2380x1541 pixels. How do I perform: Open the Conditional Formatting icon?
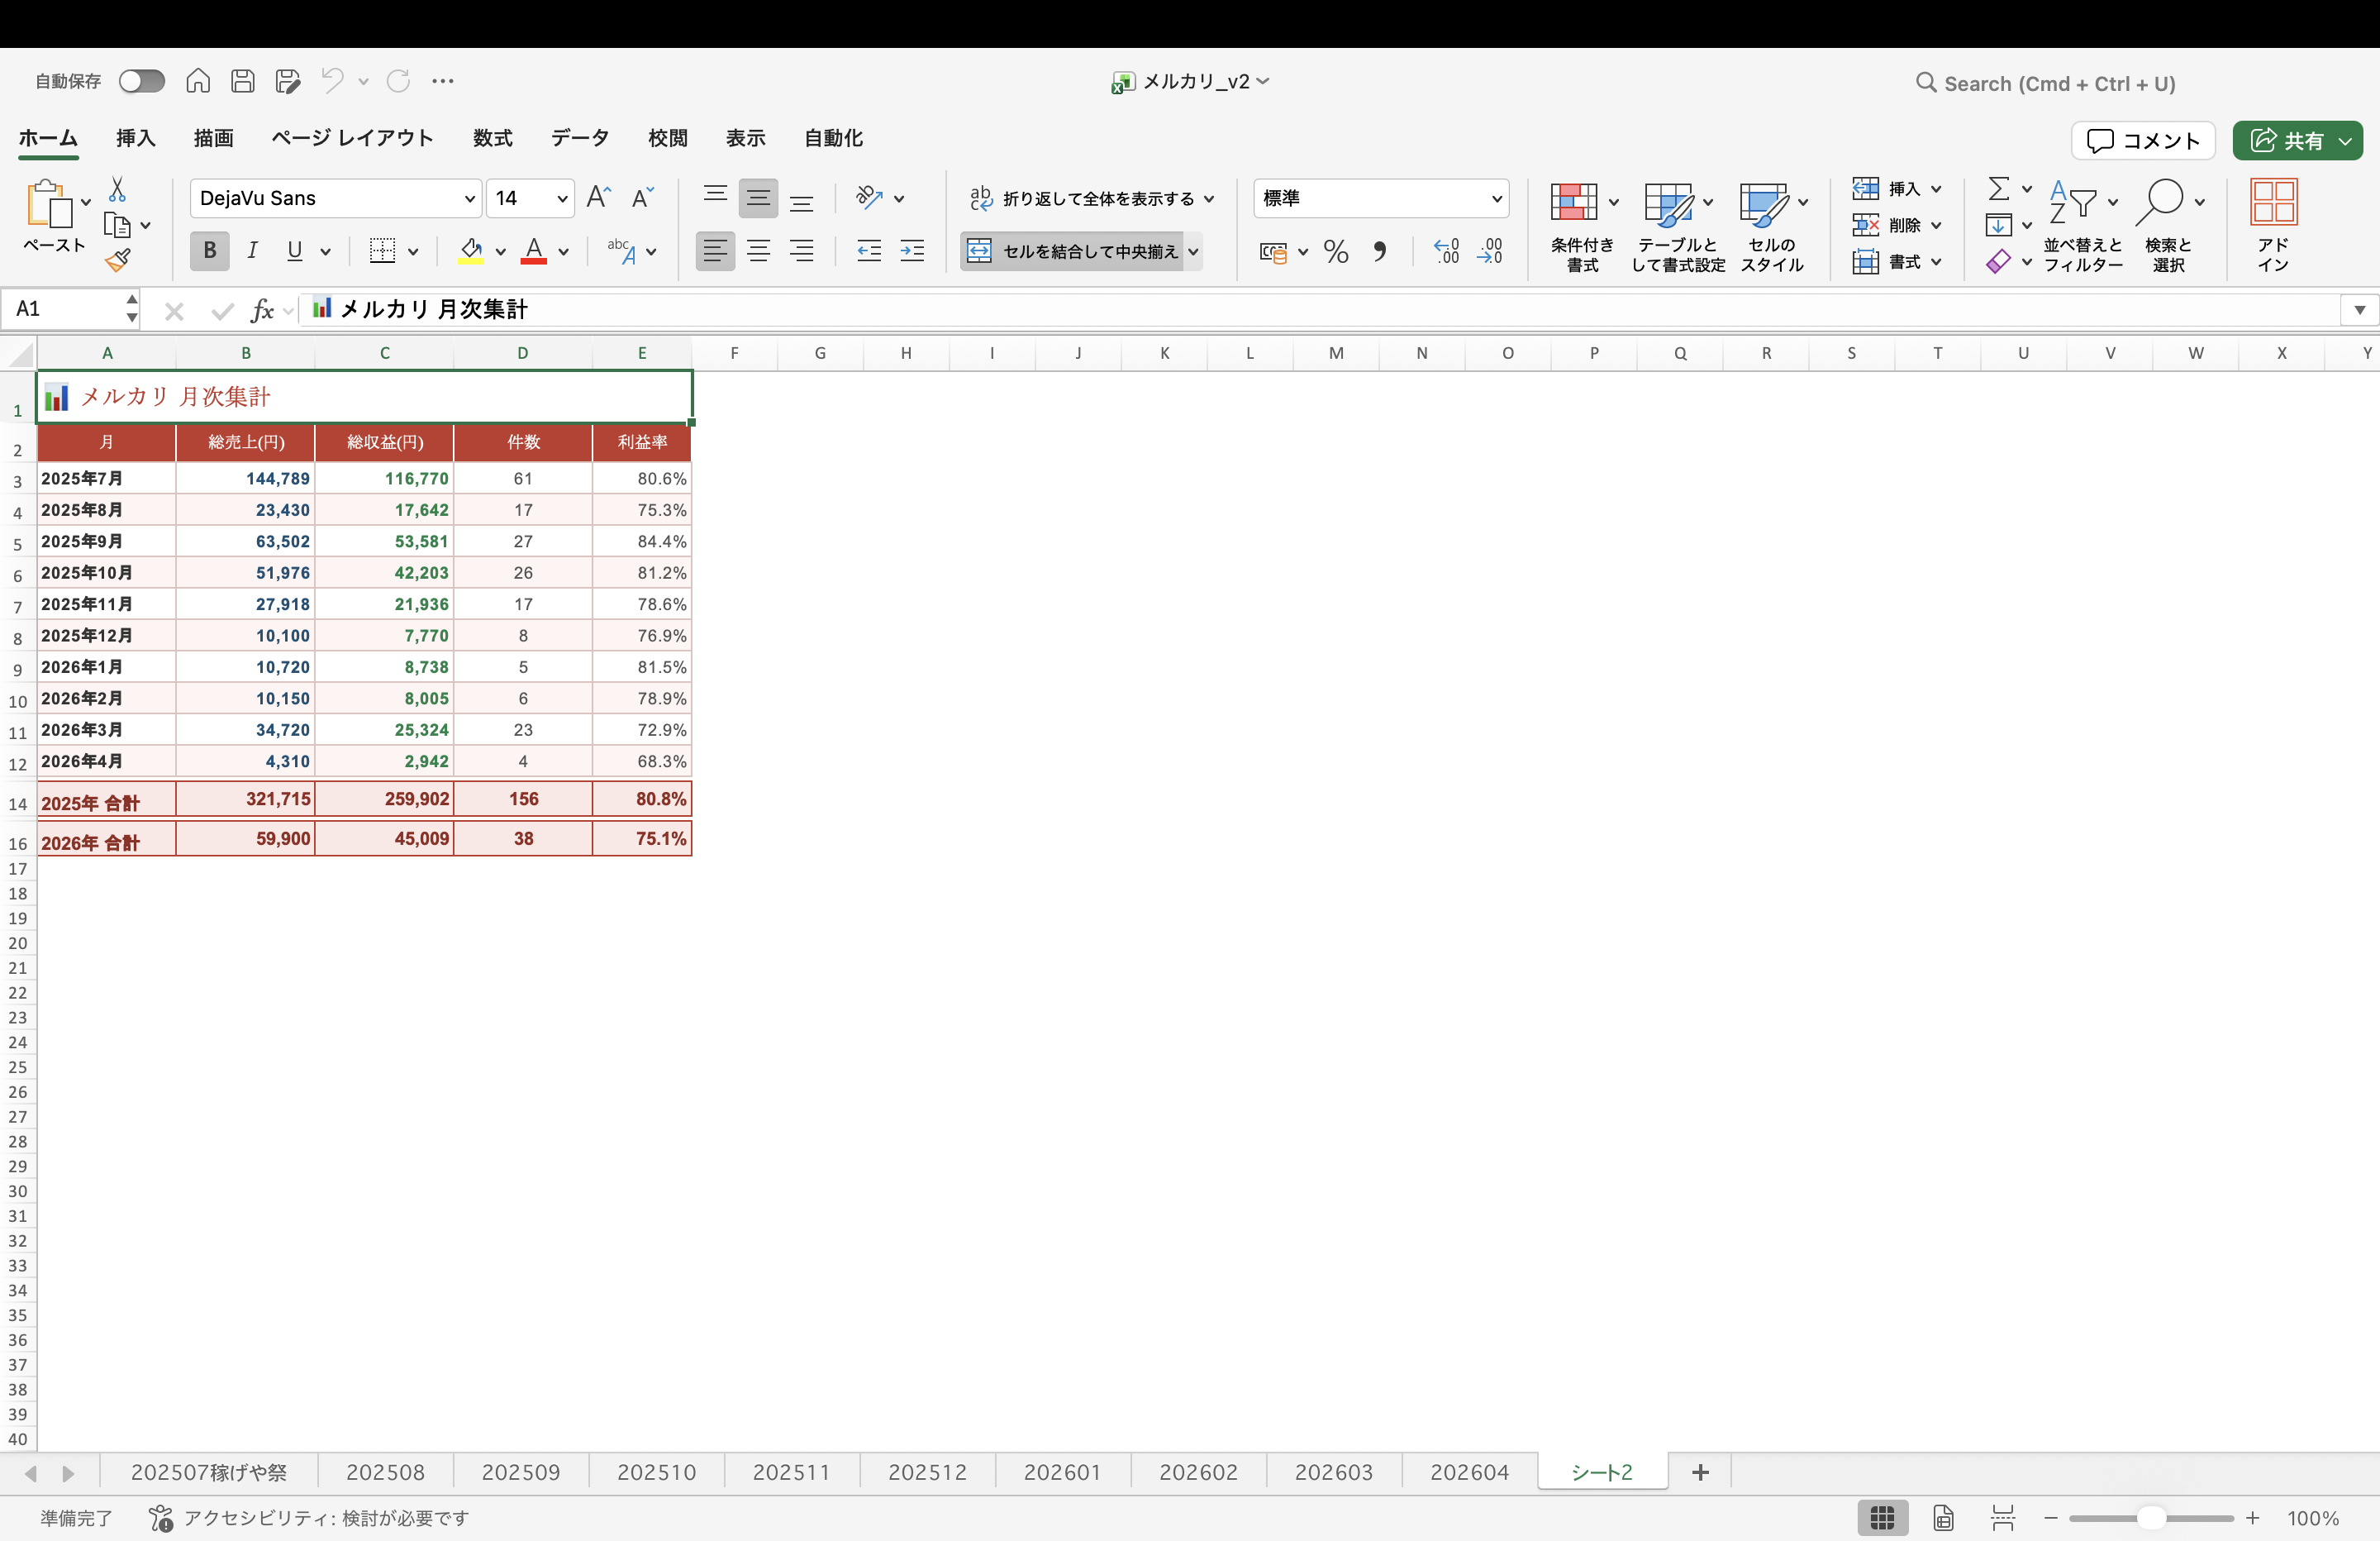pos(1574,201)
